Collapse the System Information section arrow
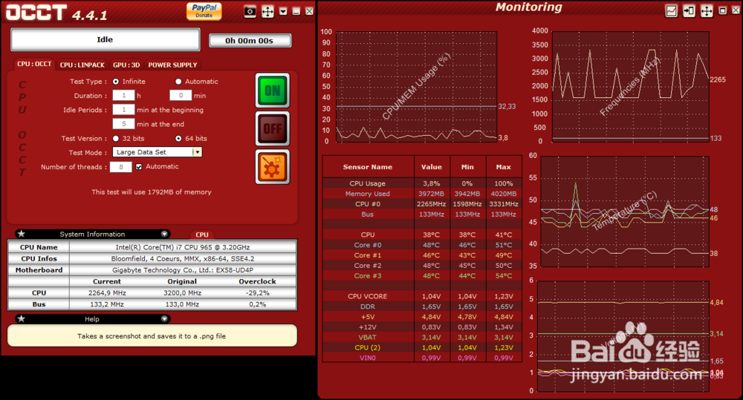Screen dimensions: 743x400 pos(164,234)
